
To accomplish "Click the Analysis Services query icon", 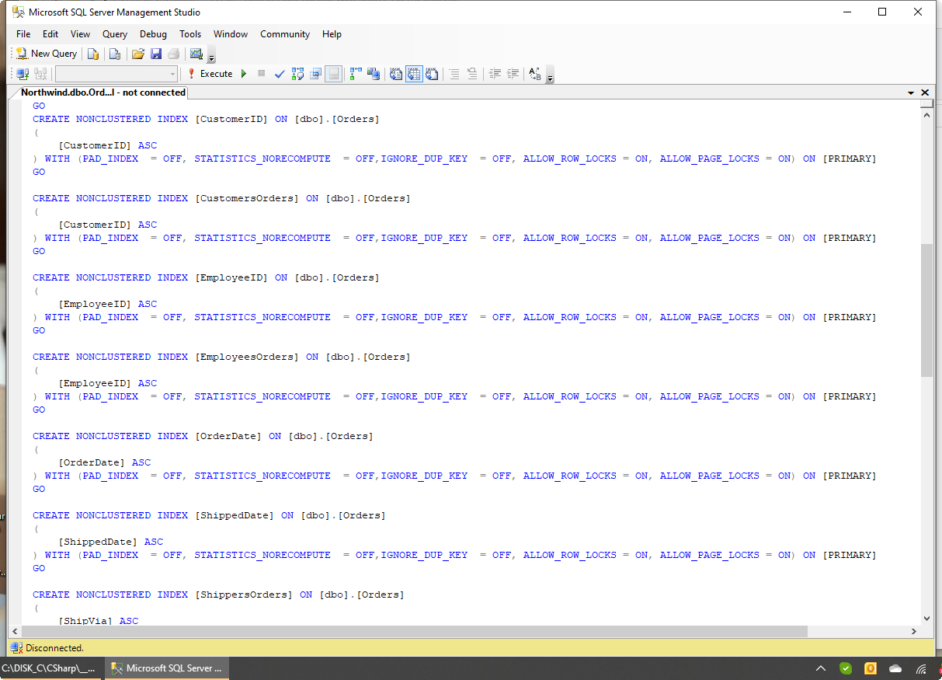I will pos(114,54).
